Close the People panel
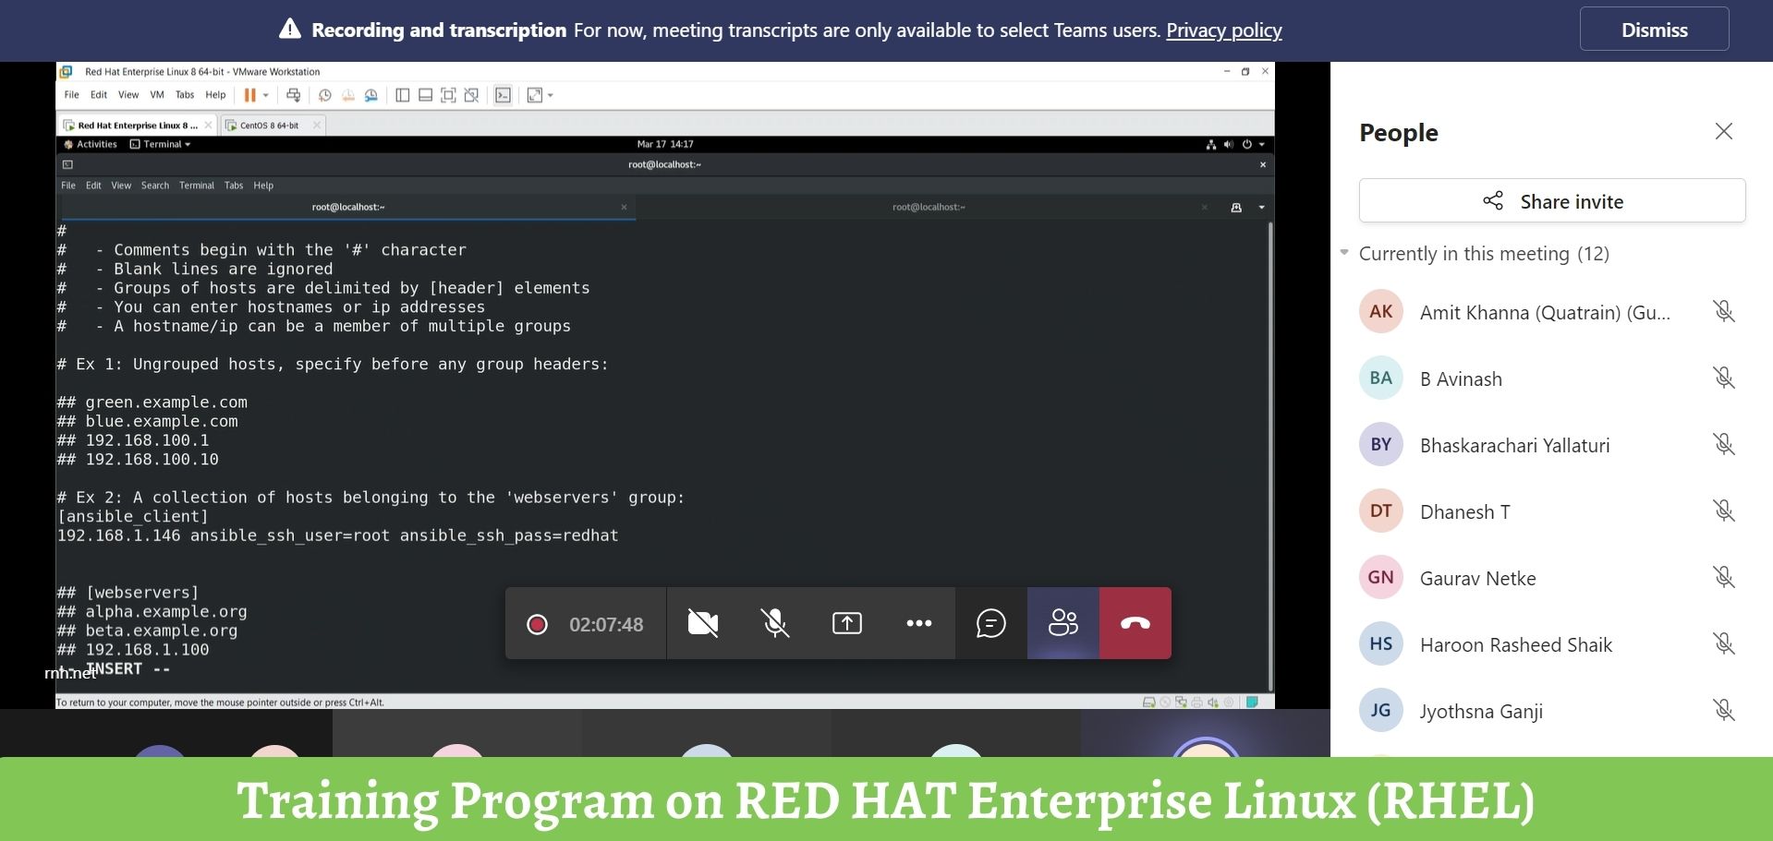 tap(1724, 131)
